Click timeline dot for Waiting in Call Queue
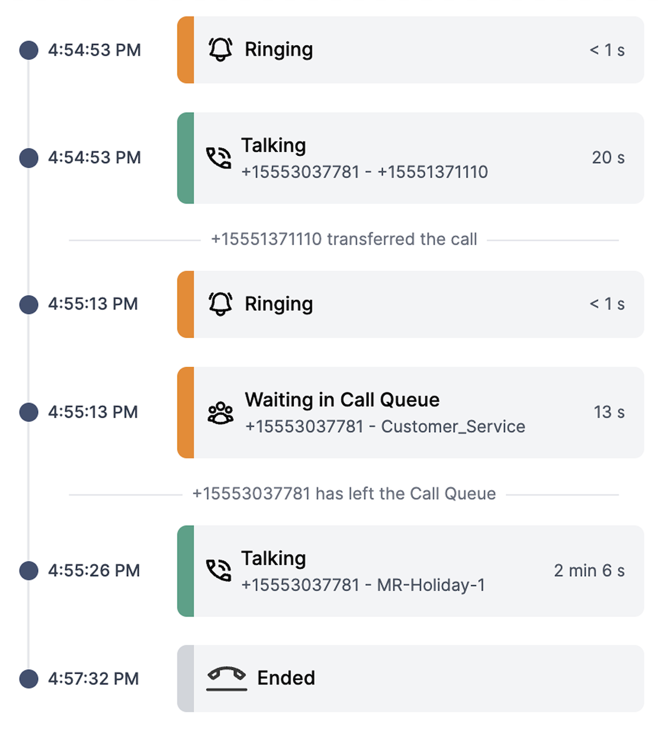The width and height of the screenshot is (659, 732). pos(29,412)
